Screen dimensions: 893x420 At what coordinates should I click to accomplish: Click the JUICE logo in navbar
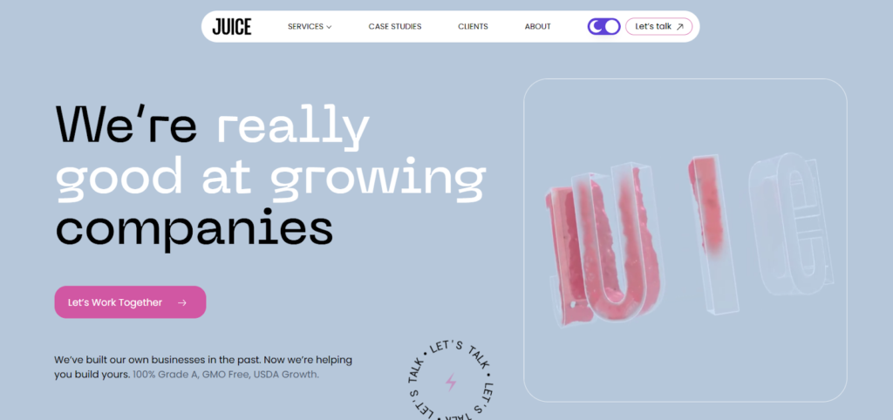[232, 26]
